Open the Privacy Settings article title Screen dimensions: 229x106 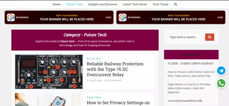click(x=118, y=103)
